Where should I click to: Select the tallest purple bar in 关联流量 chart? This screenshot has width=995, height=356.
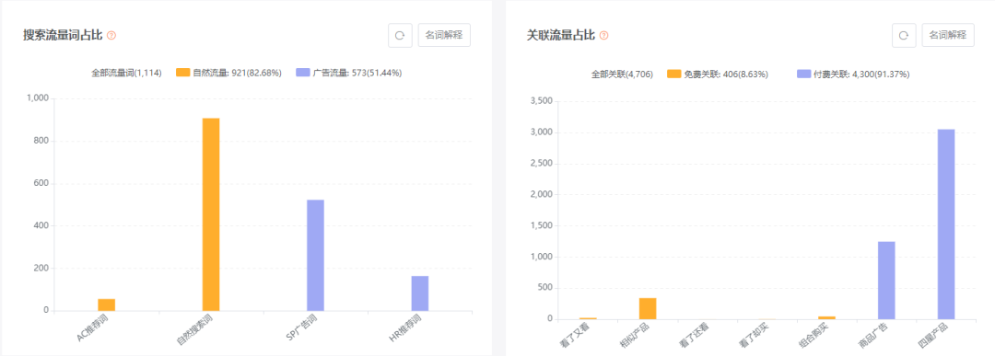(946, 224)
